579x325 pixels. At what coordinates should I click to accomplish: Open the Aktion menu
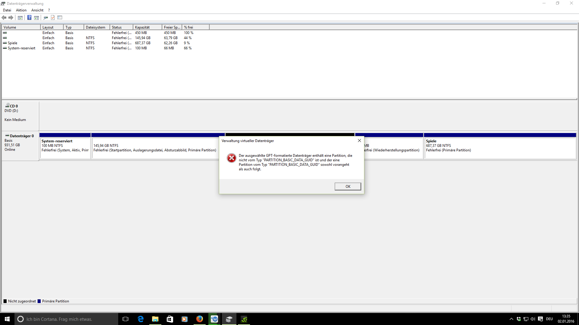(21, 10)
